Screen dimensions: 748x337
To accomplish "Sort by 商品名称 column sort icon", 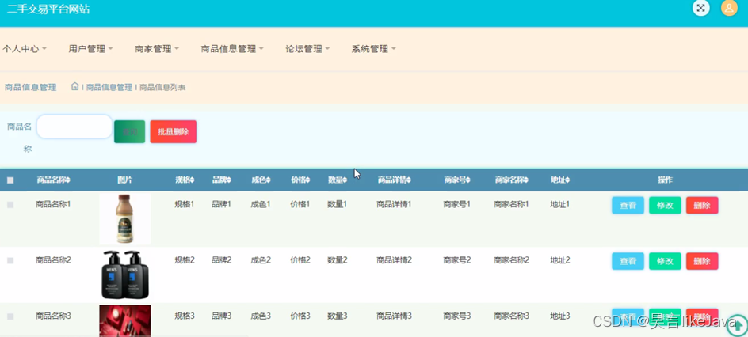I will point(68,180).
